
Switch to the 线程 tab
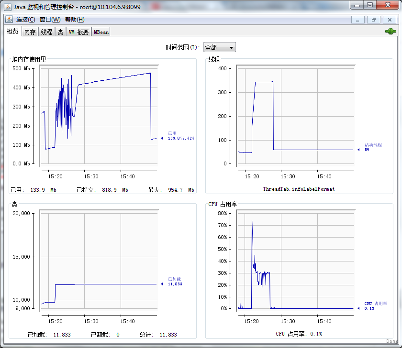point(46,32)
